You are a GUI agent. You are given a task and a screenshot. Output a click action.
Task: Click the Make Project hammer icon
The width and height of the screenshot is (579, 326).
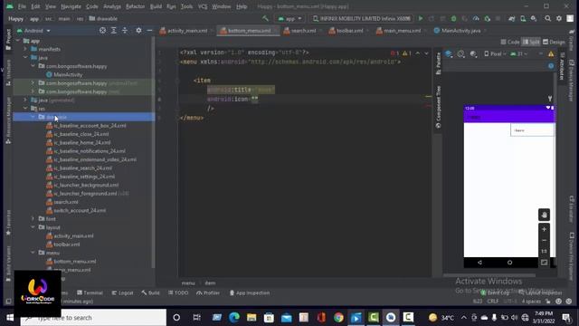tap(265, 18)
